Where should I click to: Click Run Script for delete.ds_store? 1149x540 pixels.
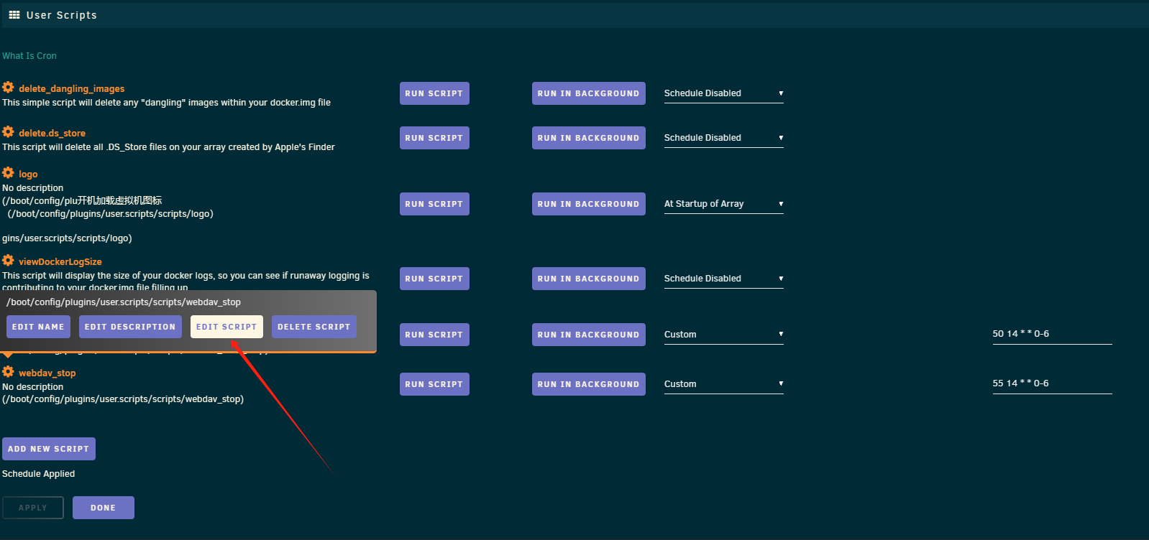coord(434,138)
